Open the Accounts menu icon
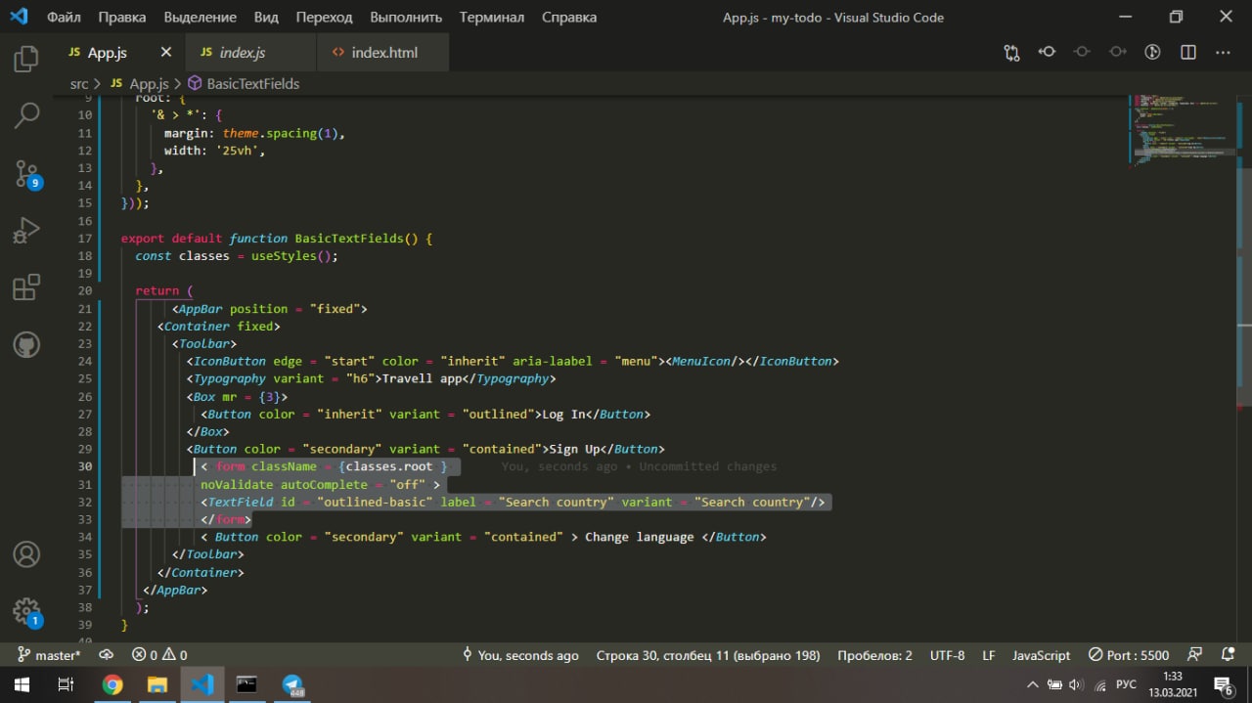Viewport: 1252px width, 703px height. (x=26, y=554)
